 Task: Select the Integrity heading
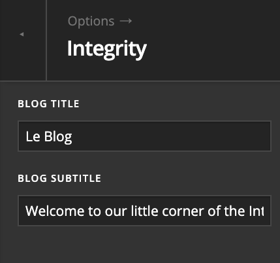[x=107, y=49]
